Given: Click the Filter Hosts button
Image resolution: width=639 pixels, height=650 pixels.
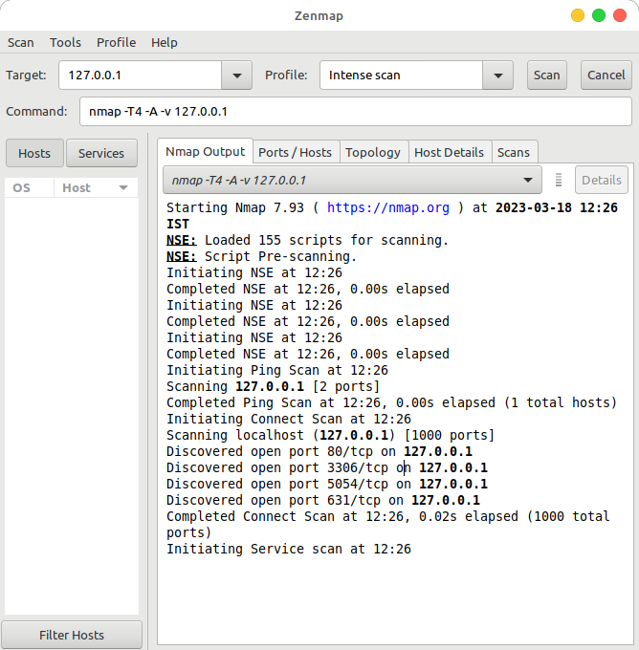Looking at the screenshot, I should click(72, 635).
